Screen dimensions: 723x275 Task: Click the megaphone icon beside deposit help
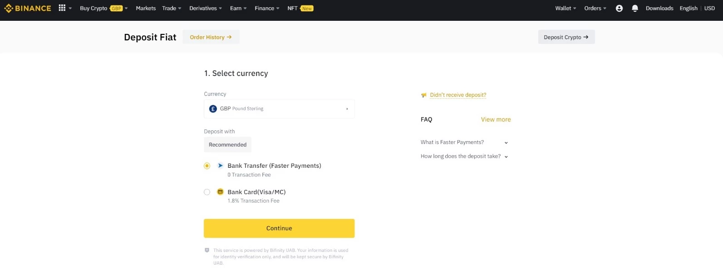tap(424, 95)
